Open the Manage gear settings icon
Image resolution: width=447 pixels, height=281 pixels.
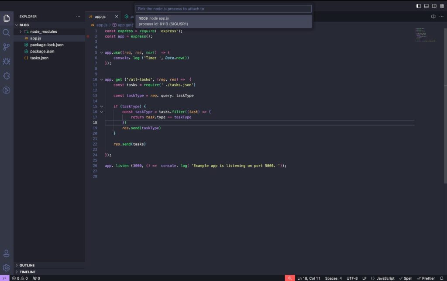(6, 267)
